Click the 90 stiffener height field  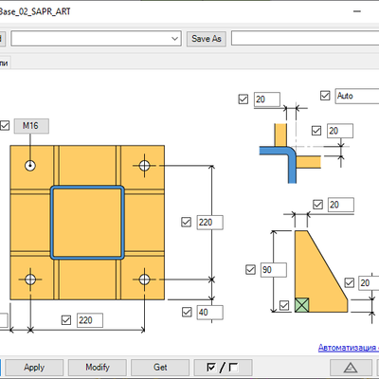pos(274,270)
